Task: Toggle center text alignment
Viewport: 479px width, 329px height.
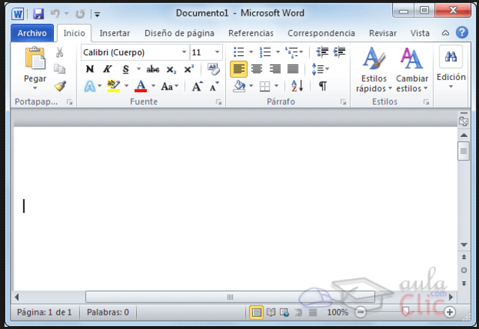Action: point(257,69)
